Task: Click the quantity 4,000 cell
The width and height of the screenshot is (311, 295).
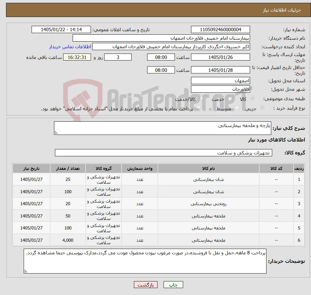Action: click(x=68, y=240)
